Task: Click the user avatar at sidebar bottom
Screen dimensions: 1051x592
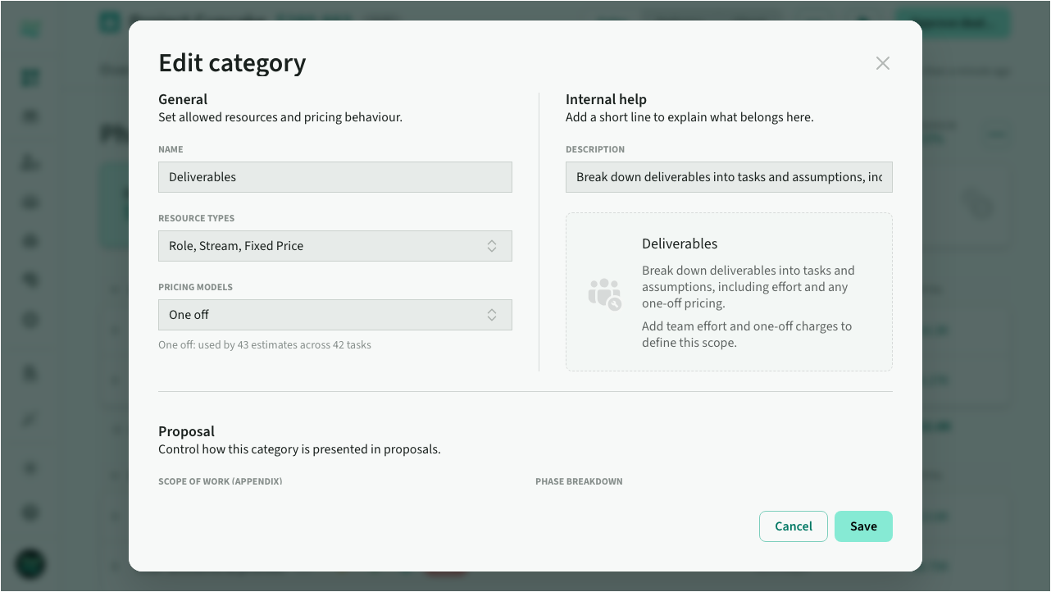Action: pos(31,563)
